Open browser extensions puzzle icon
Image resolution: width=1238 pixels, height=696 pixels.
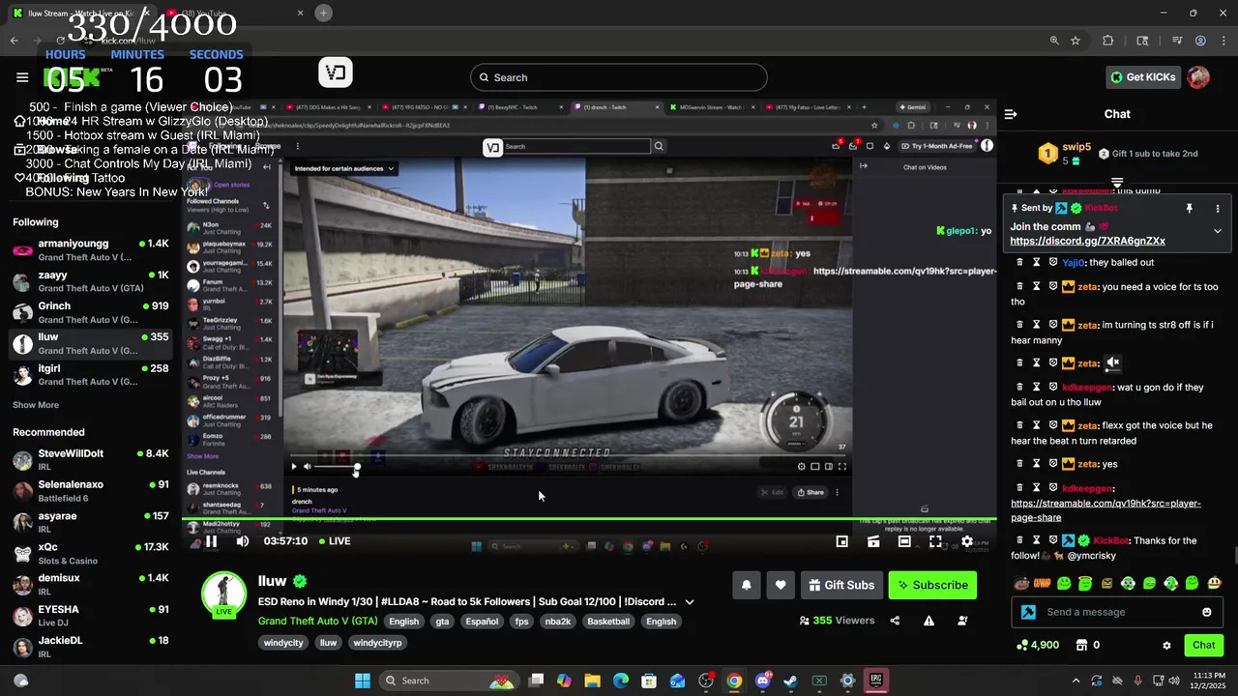click(1108, 41)
